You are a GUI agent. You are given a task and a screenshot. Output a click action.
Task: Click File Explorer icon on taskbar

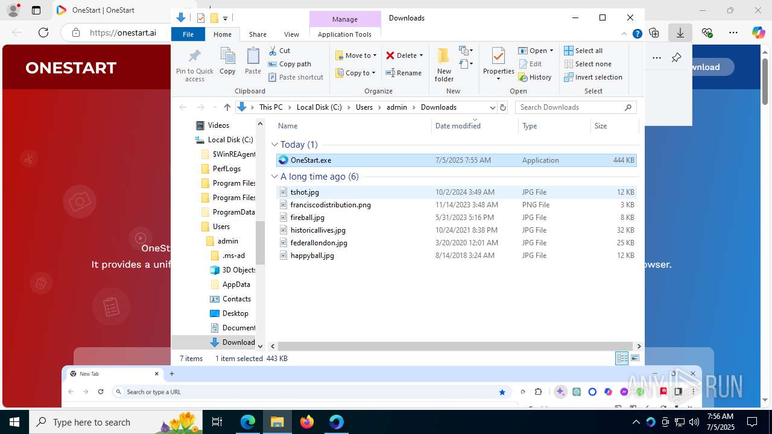point(277,422)
